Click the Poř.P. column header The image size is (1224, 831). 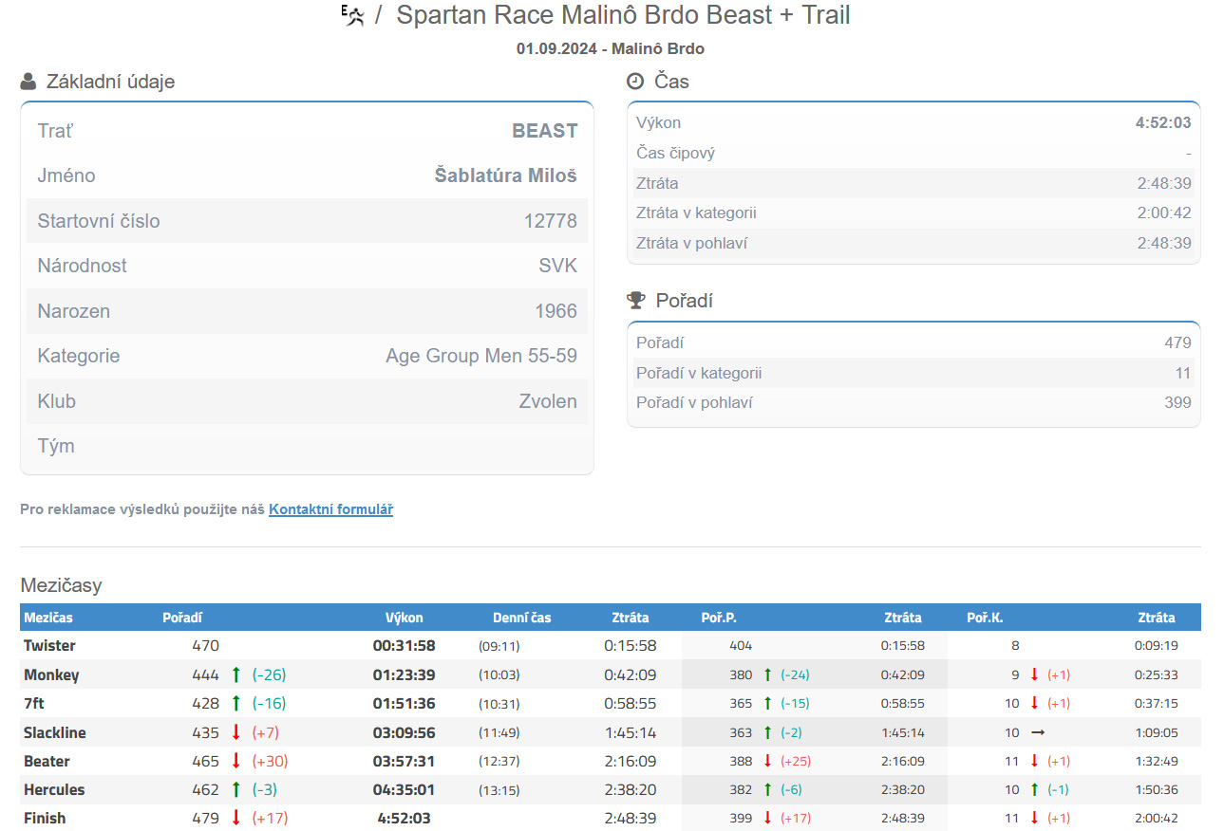point(719,618)
